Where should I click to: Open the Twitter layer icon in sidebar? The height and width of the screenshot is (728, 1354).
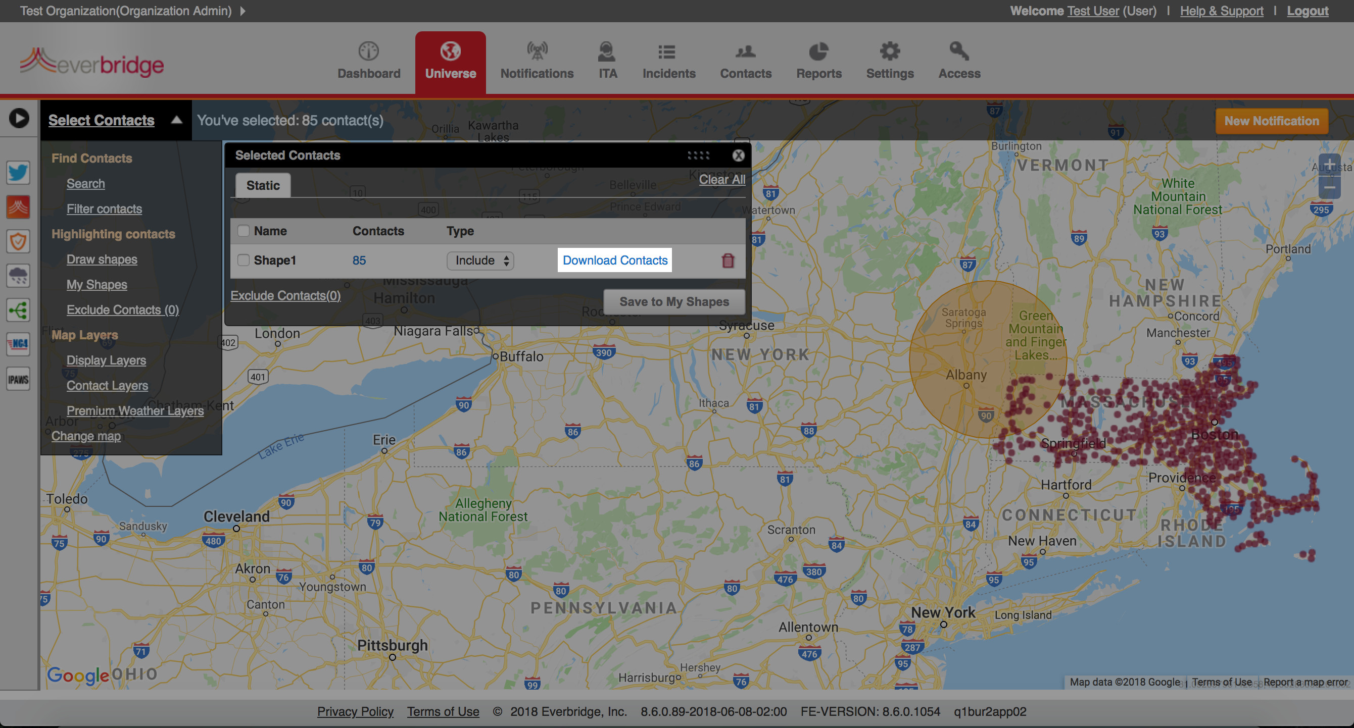click(18, 172)
